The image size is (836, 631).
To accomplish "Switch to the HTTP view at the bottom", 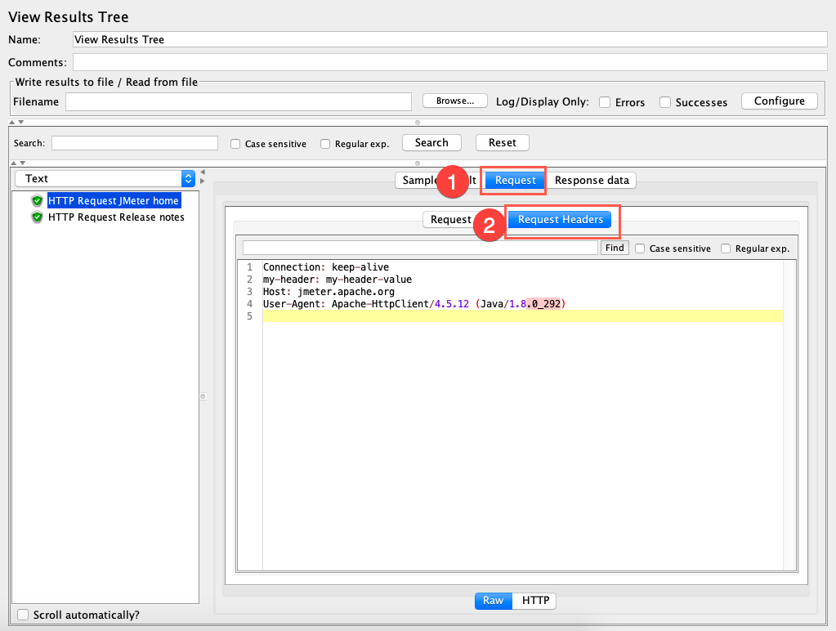I will pyautogui.click(x=534, y=600).
